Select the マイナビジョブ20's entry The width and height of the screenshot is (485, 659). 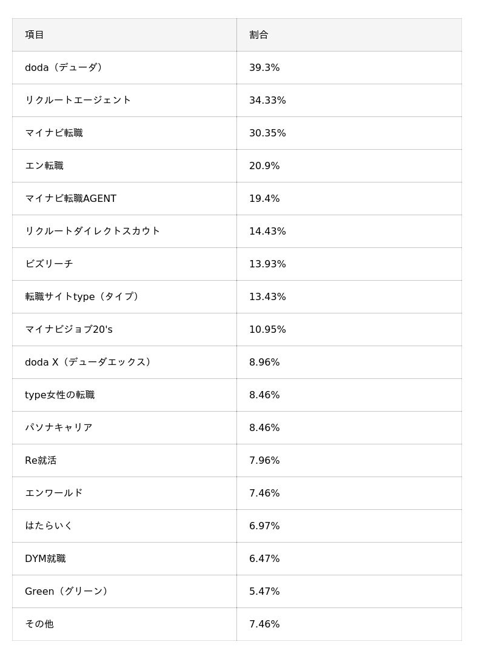click(69, 330)
